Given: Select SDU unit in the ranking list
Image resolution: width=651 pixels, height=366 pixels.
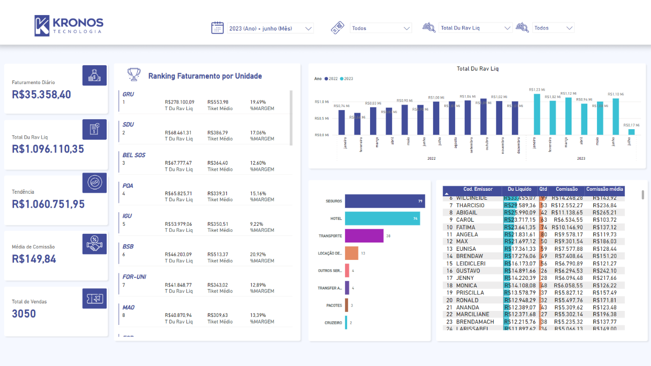Looking at the screenshot, I should (128, 125).
